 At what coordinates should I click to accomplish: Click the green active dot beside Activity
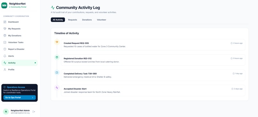[35, 63]
